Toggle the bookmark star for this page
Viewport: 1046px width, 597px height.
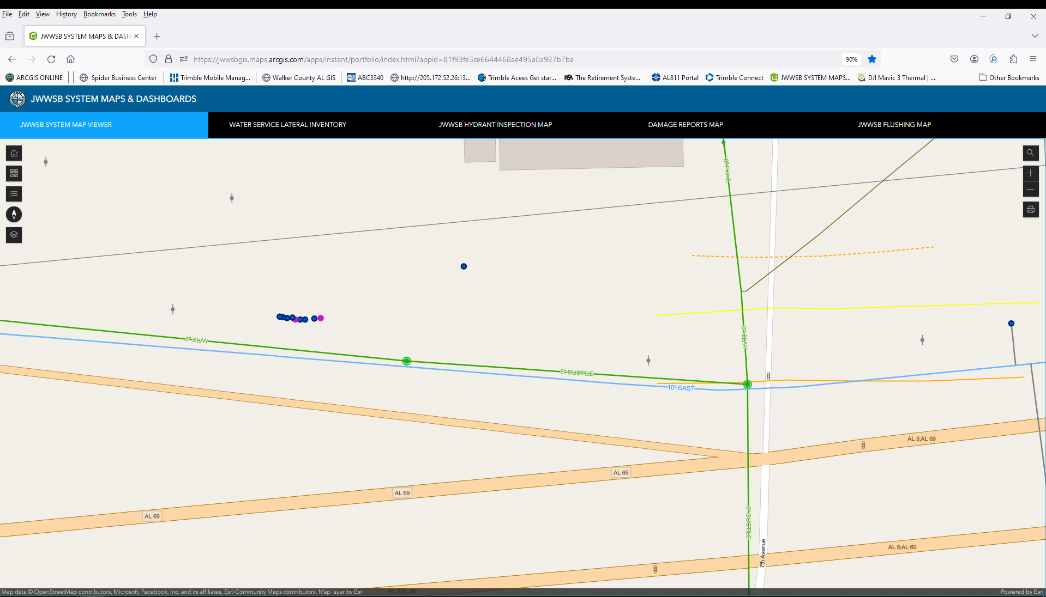tap(871, 59)
